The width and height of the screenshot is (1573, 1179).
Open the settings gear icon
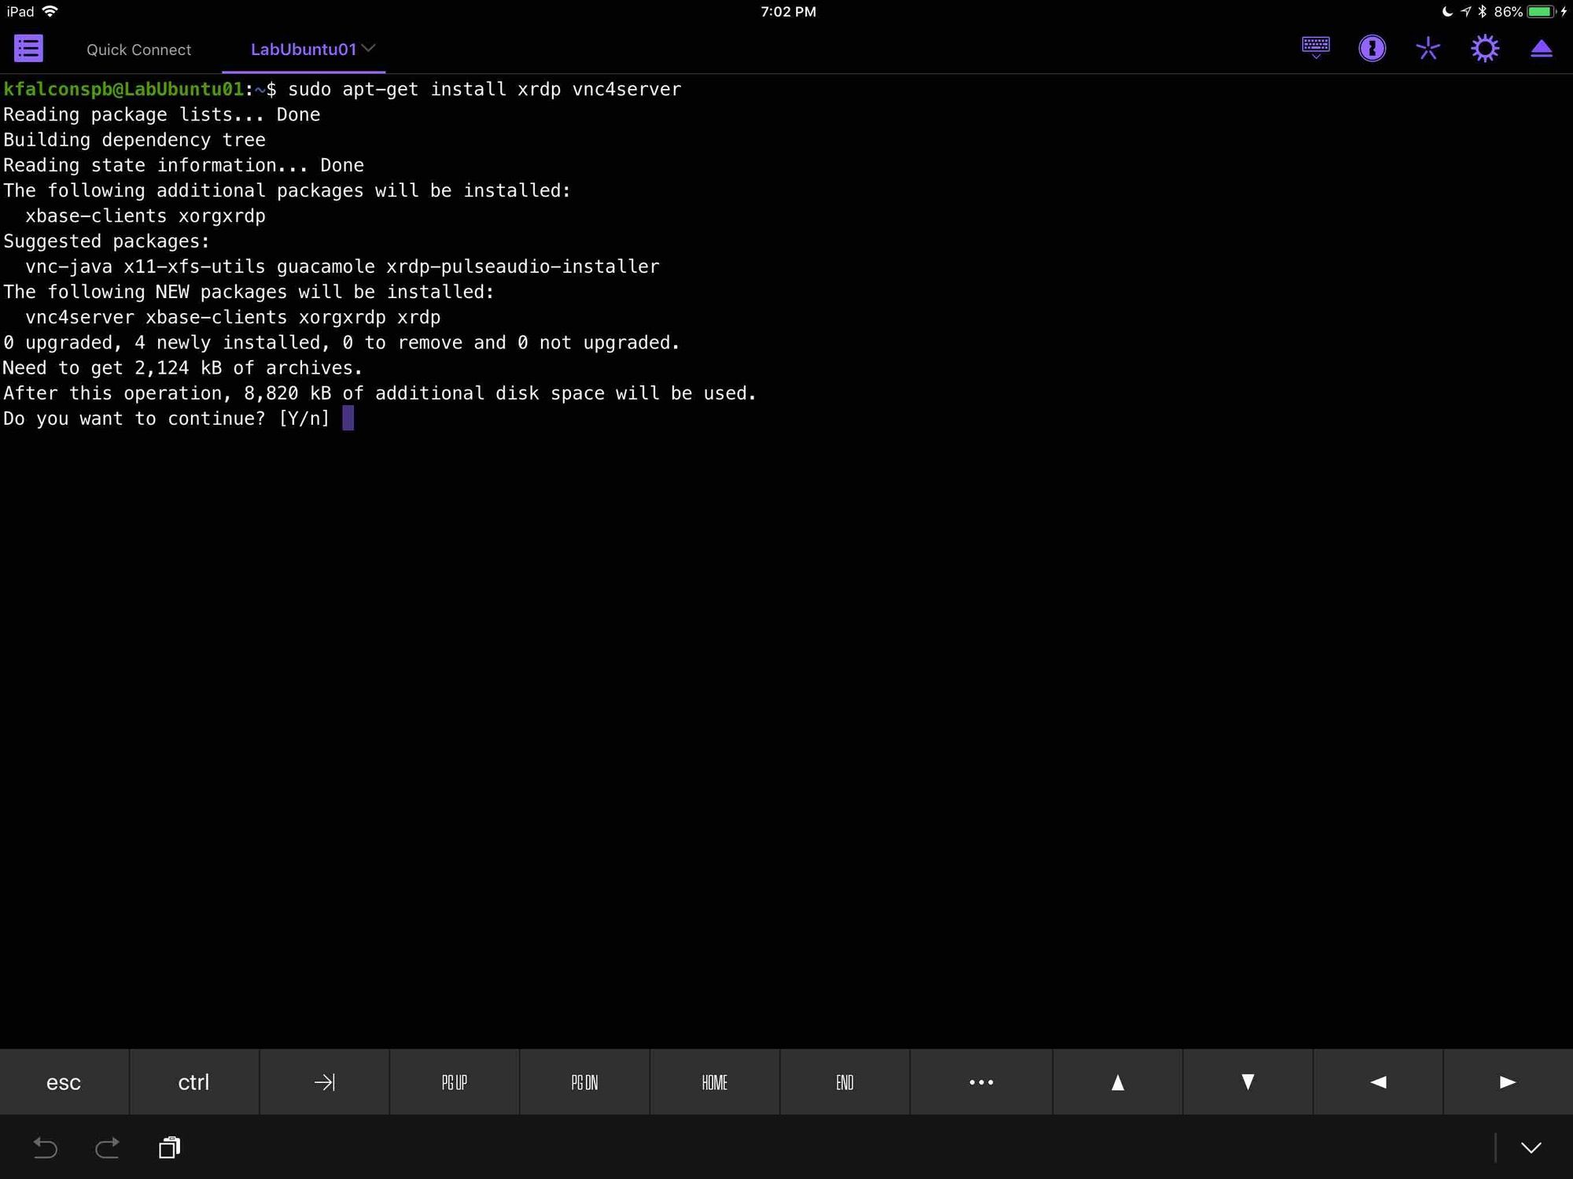coord(1485,49)
